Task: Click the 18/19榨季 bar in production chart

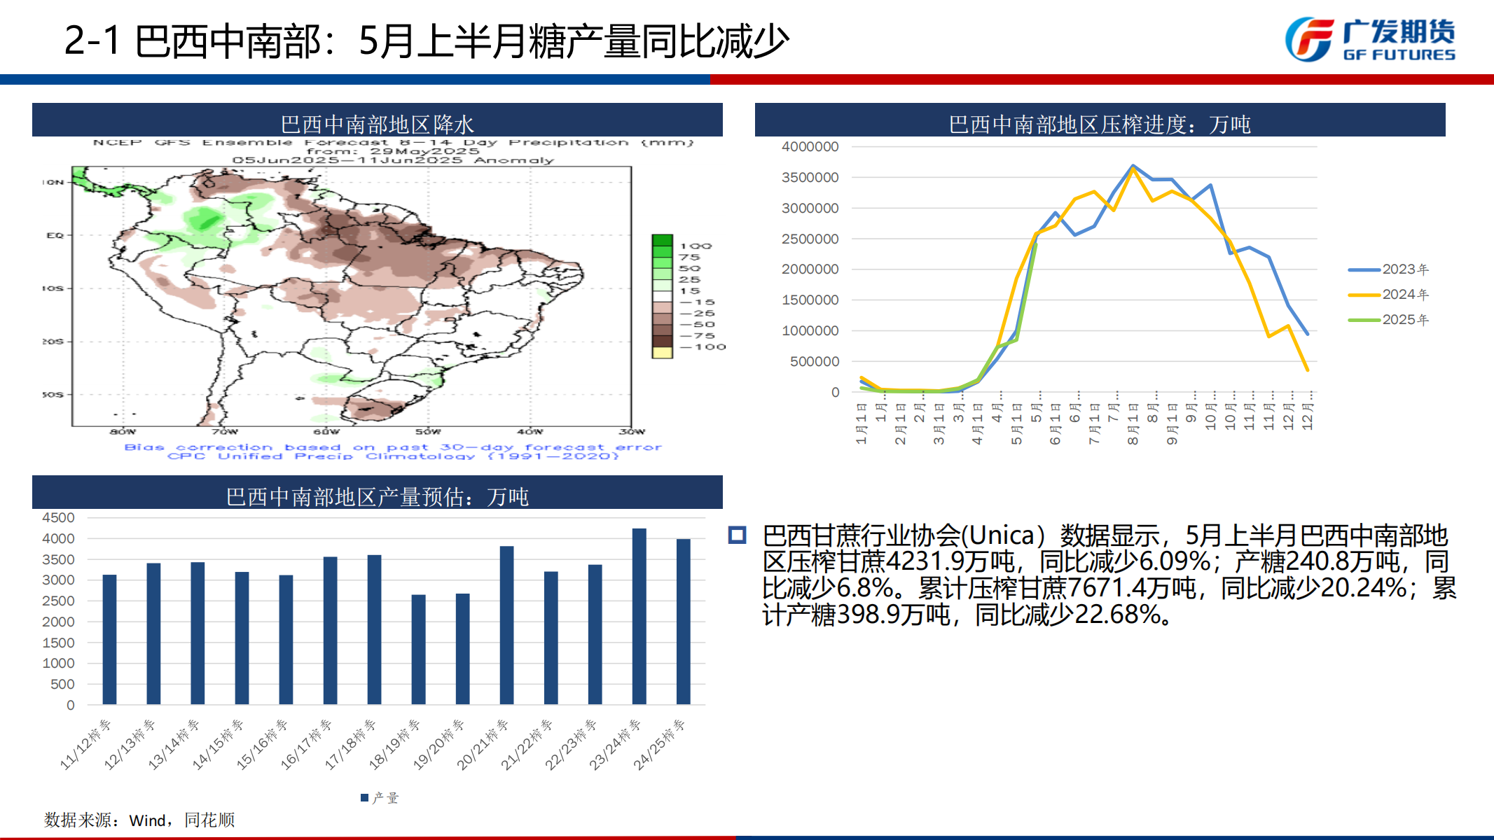Action: (x=418, y=649)
